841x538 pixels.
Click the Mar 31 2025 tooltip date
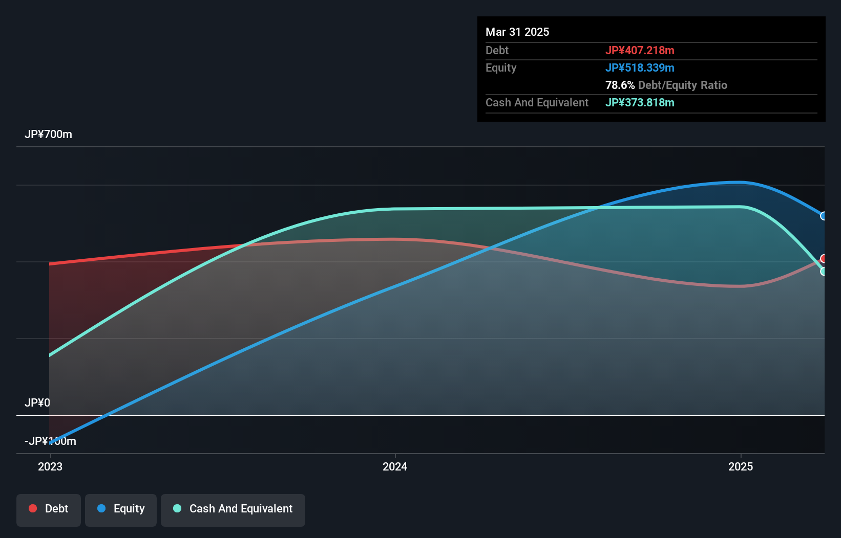[x=517, y=32]
